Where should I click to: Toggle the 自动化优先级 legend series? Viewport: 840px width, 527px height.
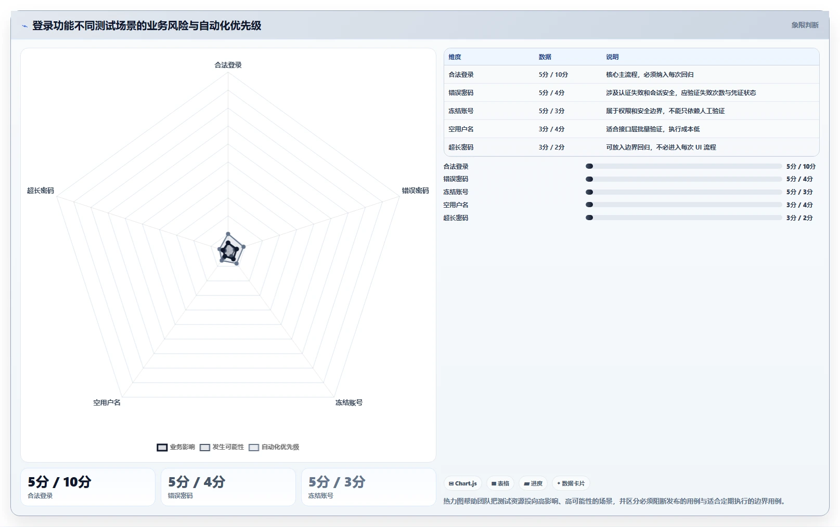[274, 447]
